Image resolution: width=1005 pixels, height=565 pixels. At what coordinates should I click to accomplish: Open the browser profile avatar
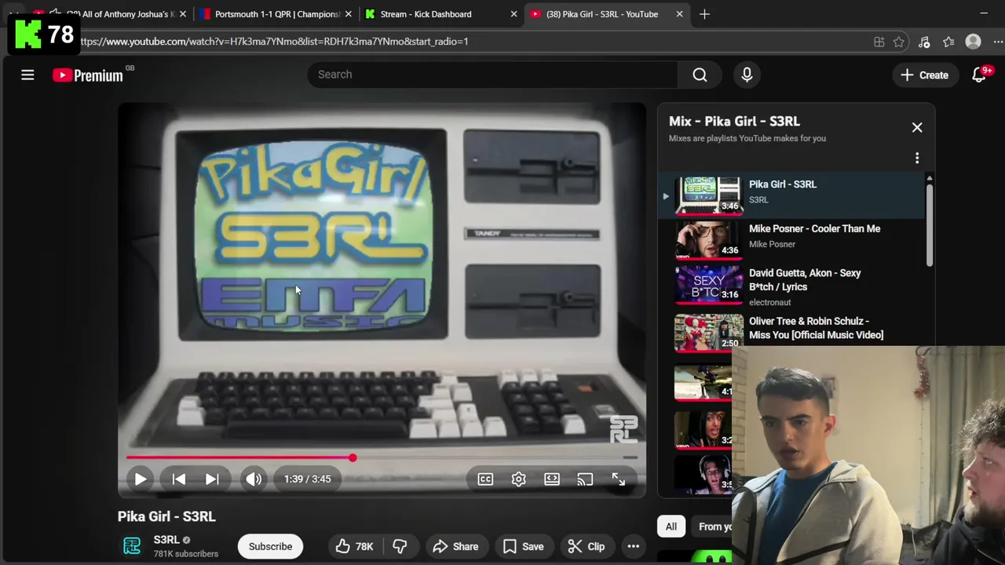(x=973, y=42)
